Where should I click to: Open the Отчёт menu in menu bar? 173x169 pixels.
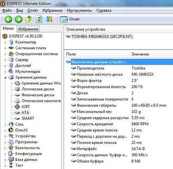coord(33,11)
